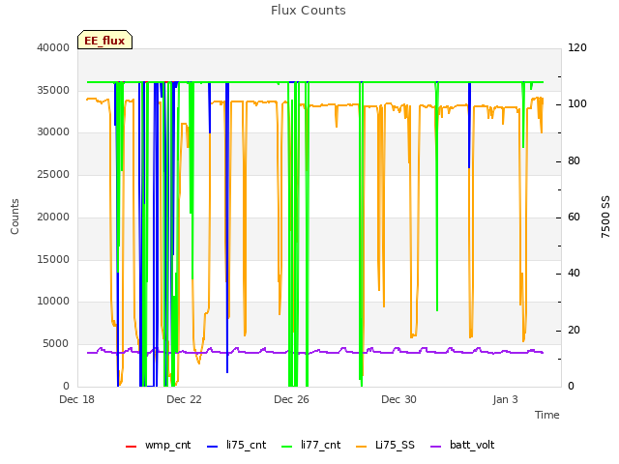Click the 25000 y-axis tick label
619x464 pixels.
tap(53, 174)
